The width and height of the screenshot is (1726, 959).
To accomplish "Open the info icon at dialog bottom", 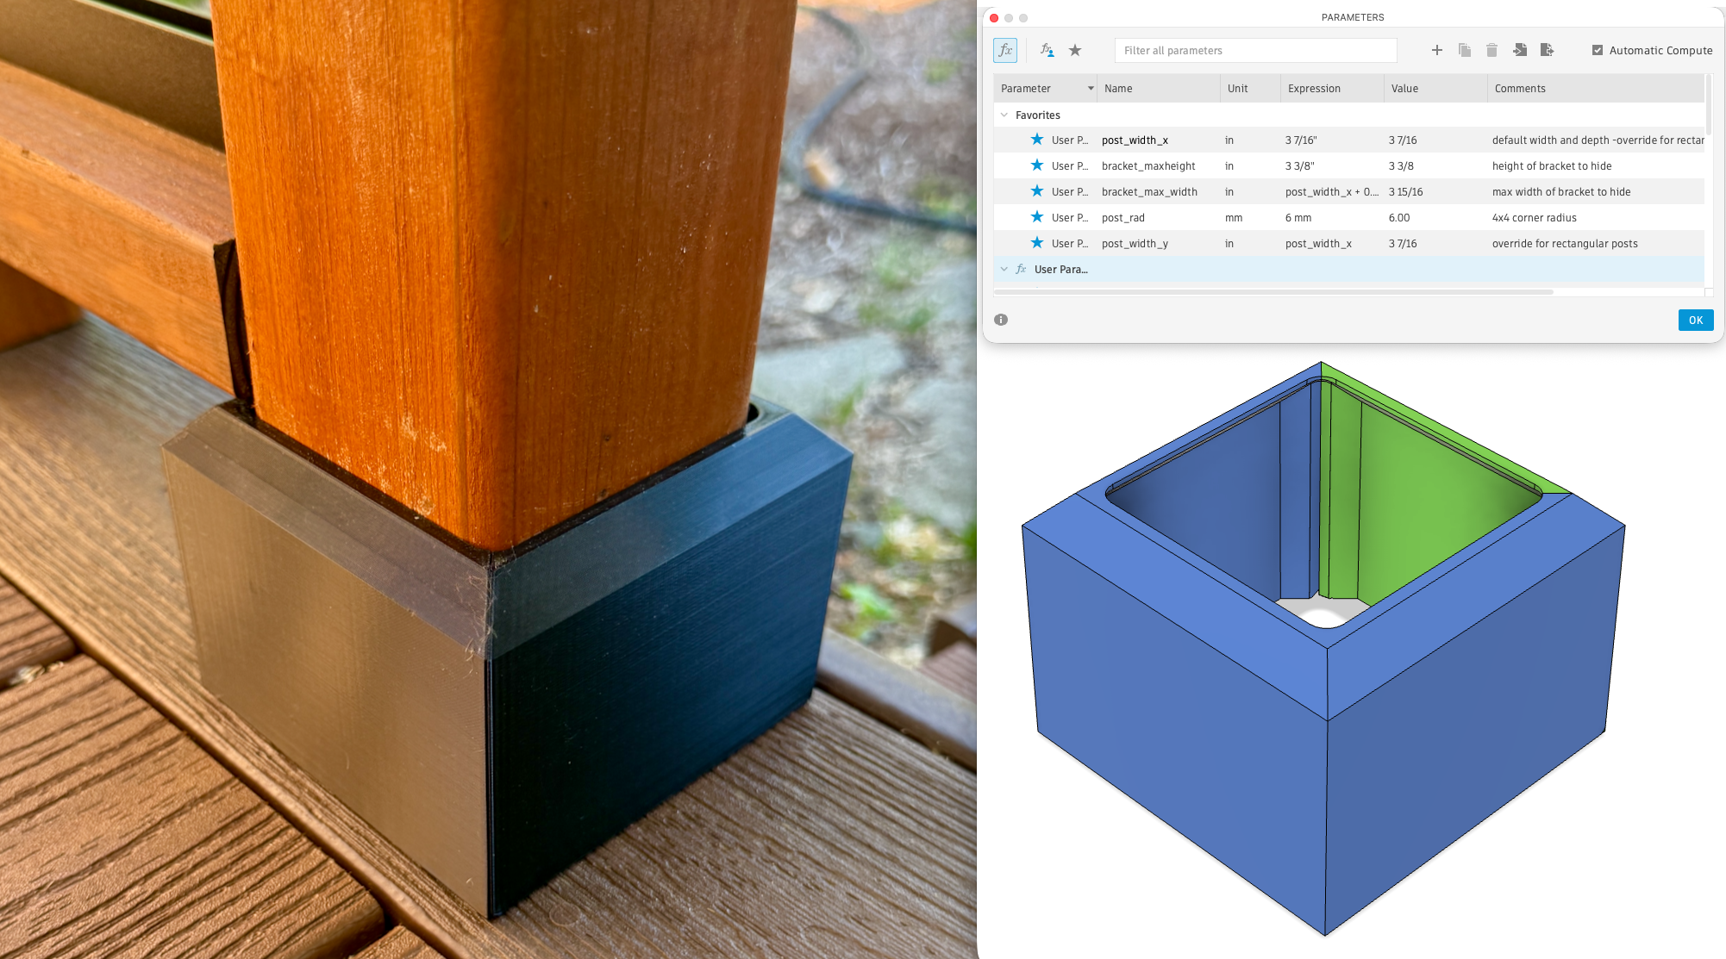I will click(1001, 320).
